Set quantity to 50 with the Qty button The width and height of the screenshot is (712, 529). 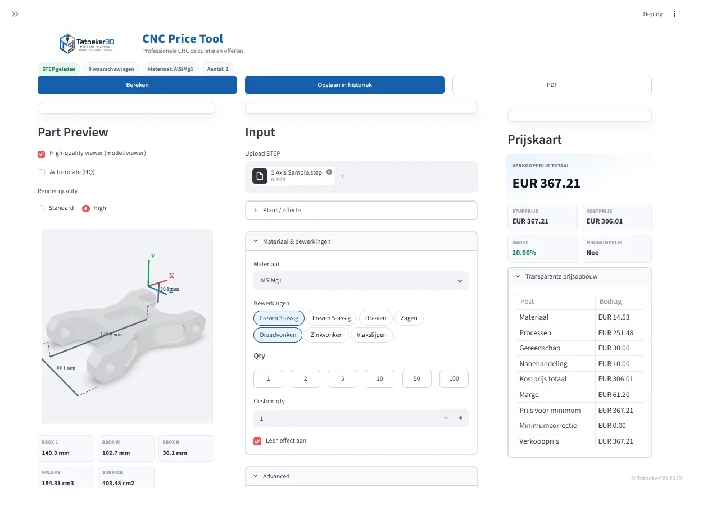pyautogui.click(x=417, y=379)
